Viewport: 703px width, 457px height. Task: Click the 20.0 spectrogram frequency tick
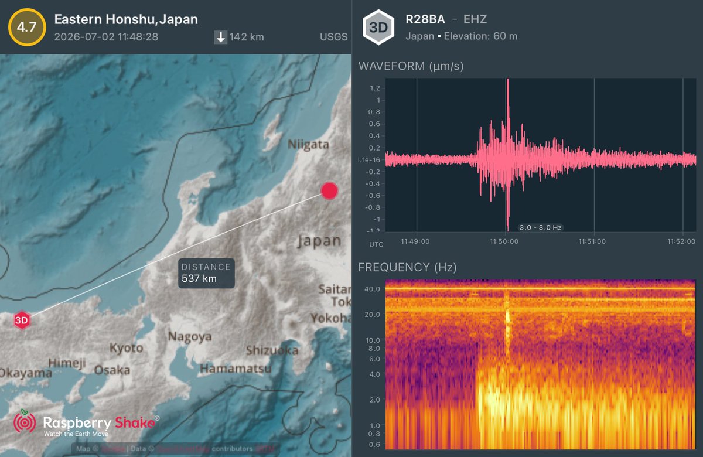click(x=374, y=315)
